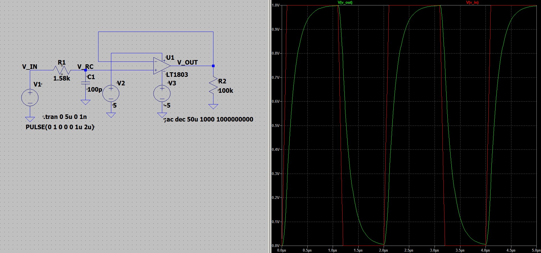Screen dimensions: 541x253
Task: Select the R2 load resistor symbol
Action: (x=213, y=85)
